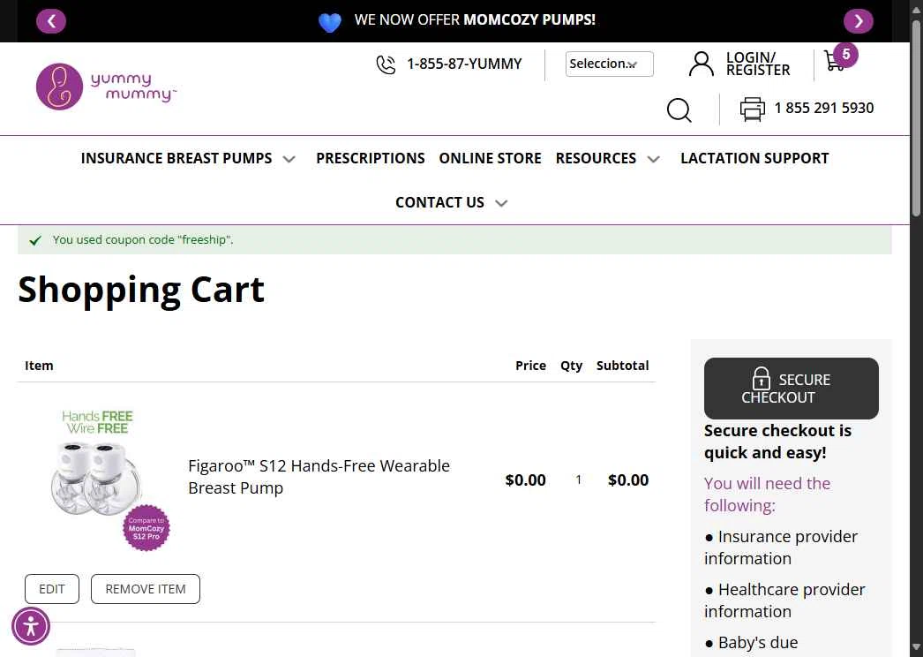Open Login/Register page
923x657 pixels.
[x=758, y=64]
